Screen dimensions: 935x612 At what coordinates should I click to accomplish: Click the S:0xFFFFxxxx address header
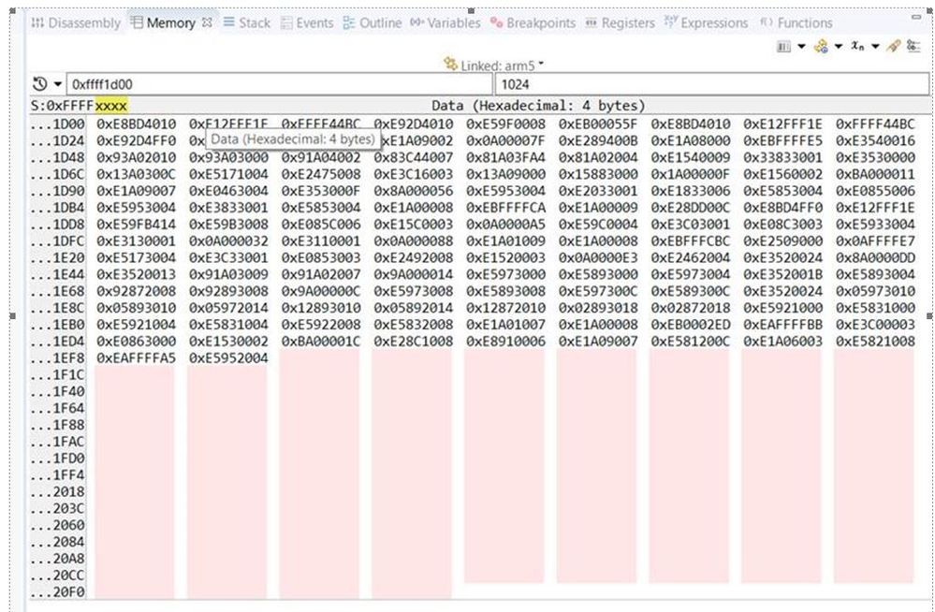pyautogui.click(x=79, y=106)
